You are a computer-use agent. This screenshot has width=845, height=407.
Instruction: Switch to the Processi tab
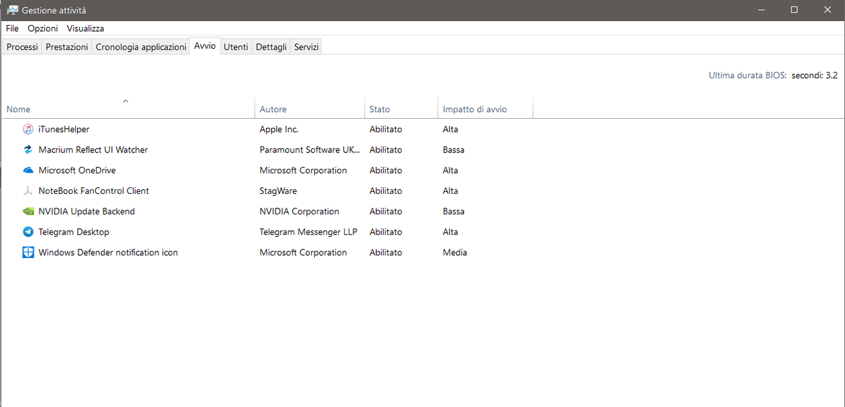[x=22, y=47]
